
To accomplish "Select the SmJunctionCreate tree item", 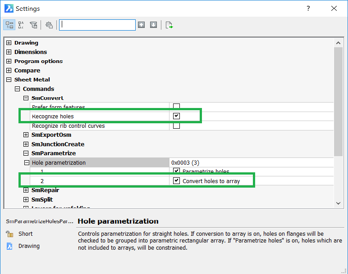I will pyautogui.click(x=58, y=144).
